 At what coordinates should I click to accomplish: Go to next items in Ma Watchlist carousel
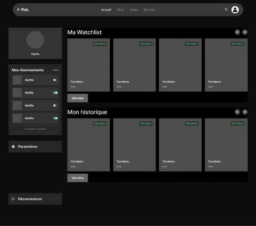click(x=245, y=32)
